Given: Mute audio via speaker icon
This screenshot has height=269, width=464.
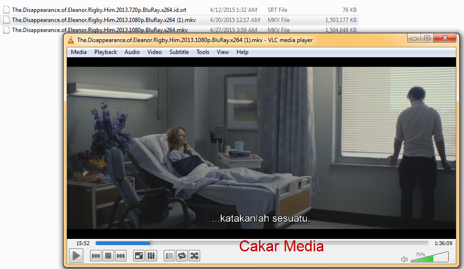Looking at the screenshot, I should pos(404,259).
